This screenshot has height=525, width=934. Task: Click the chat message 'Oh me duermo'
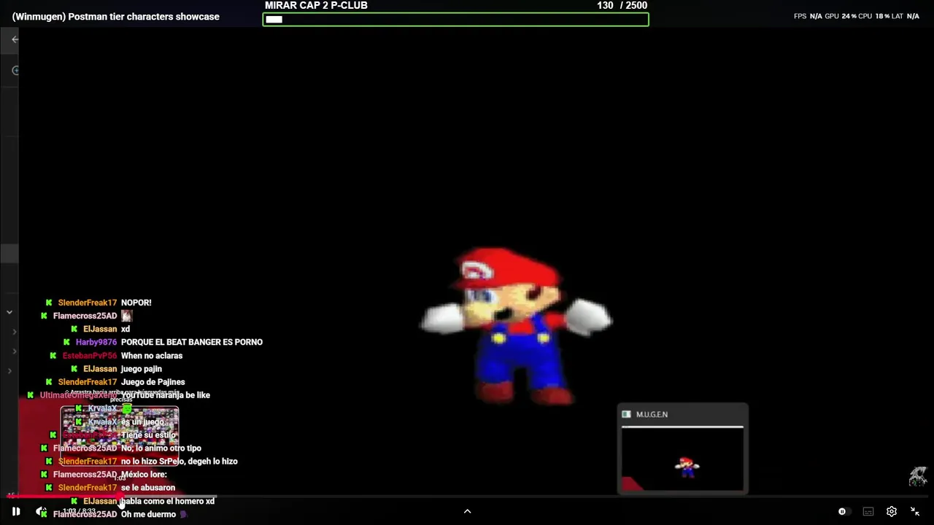pos(149,514)
